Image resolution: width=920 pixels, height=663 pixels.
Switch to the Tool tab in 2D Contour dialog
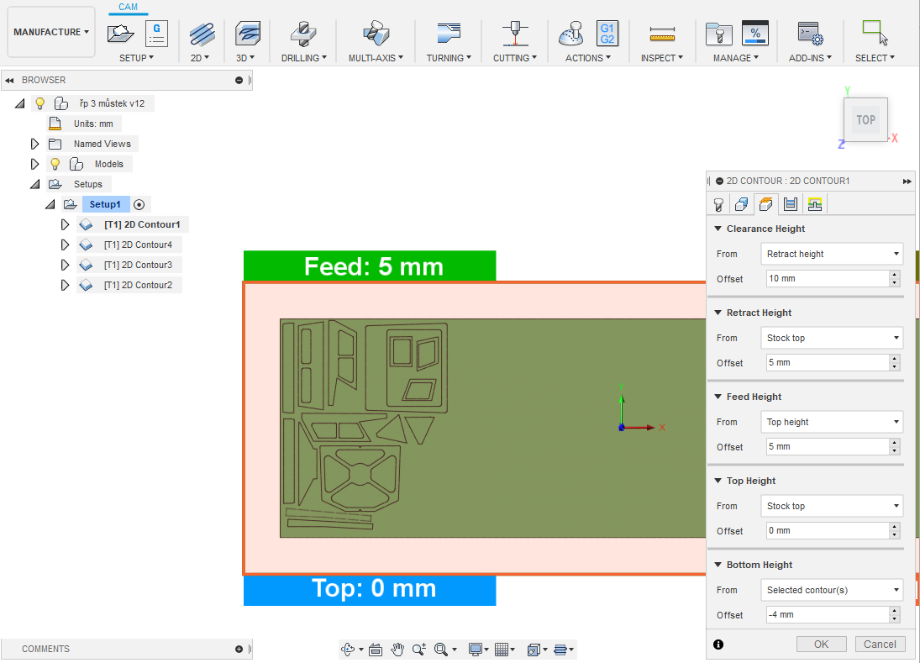tap(718, 204)
